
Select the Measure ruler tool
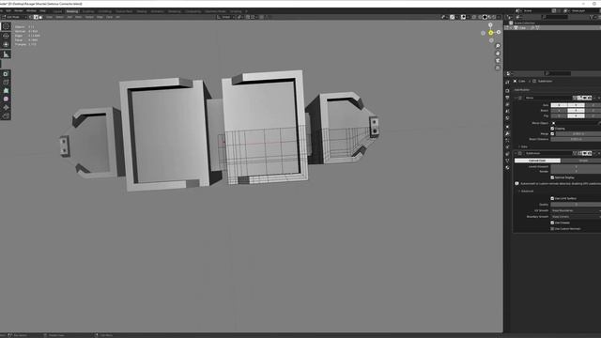6,54
